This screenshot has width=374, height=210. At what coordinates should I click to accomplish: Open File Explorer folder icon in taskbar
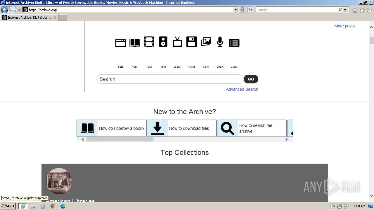coord(33,206)
